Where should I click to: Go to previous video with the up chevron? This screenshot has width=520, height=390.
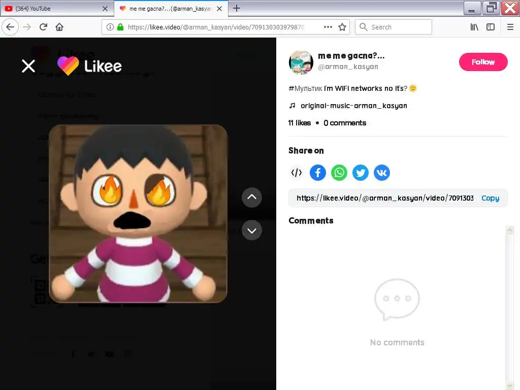click(x=252, y=198)
